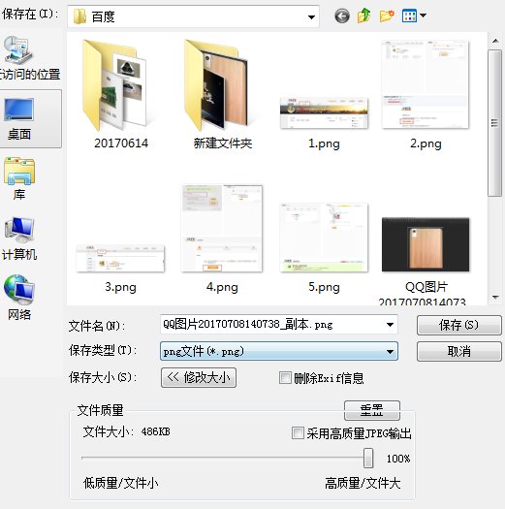Click the file list scrollbar thumb
Image resolution: width=505 pixels, height=509 pixels.
pos(495,123)
